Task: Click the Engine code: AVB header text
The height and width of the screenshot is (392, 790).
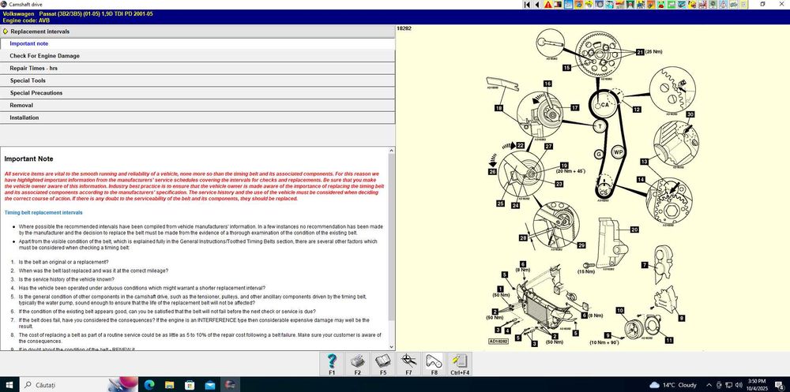Action: click(x=26, y=21)
